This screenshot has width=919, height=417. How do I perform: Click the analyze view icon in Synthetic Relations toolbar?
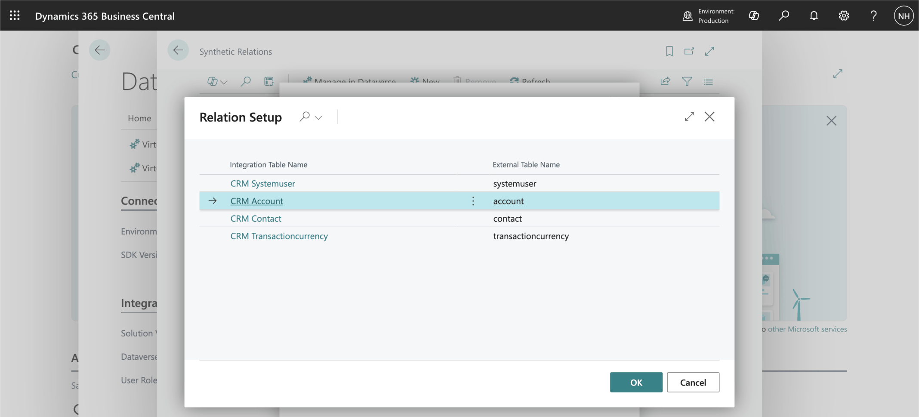(x=269, y=81)
